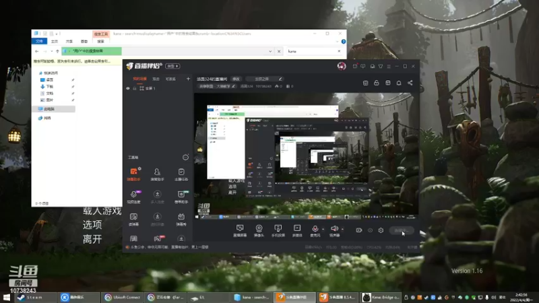Image resolution: width=539 pixels, height=303 pixels.
Task: Add the 手机投屏 phone casting source
Action: click(x=278, y=230)
